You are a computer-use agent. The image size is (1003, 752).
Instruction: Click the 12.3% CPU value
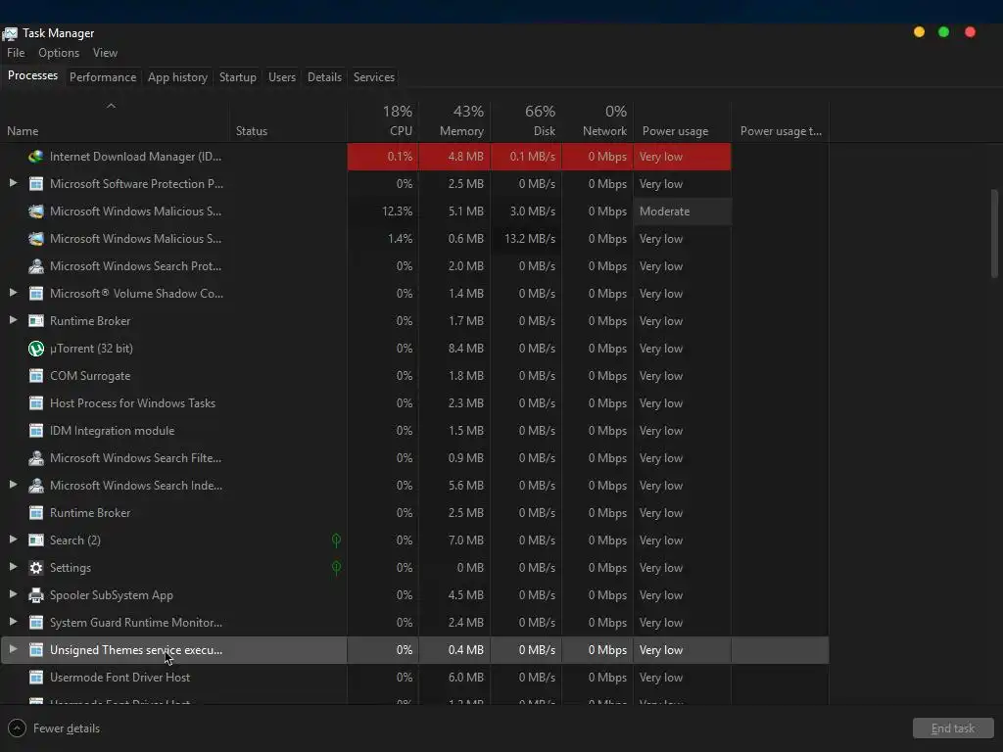click(398, 211)
